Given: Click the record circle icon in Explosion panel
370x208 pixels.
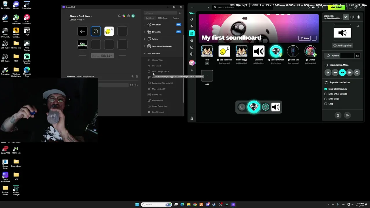Looking at the screenshot, I should click(x=358, y=17).
